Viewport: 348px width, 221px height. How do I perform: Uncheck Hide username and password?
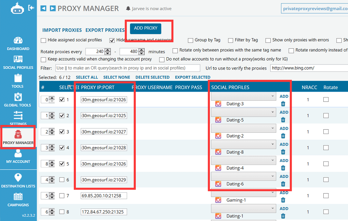coord(111,40)
